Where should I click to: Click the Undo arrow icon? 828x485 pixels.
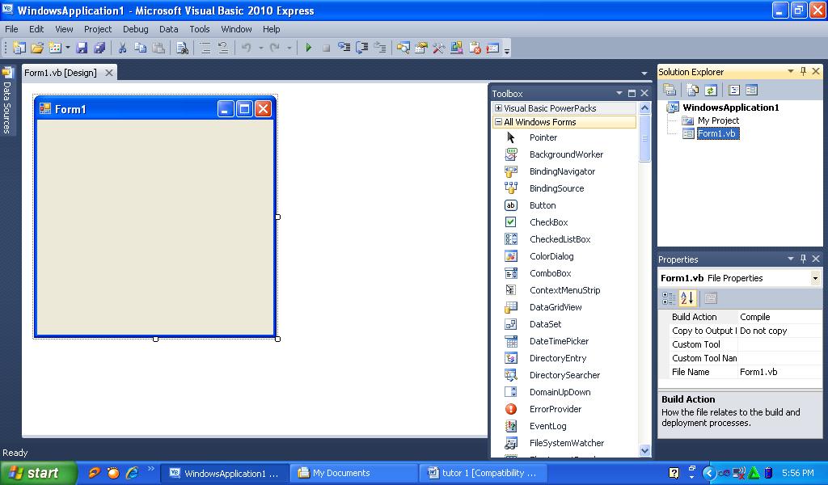[x=246, y=48]
